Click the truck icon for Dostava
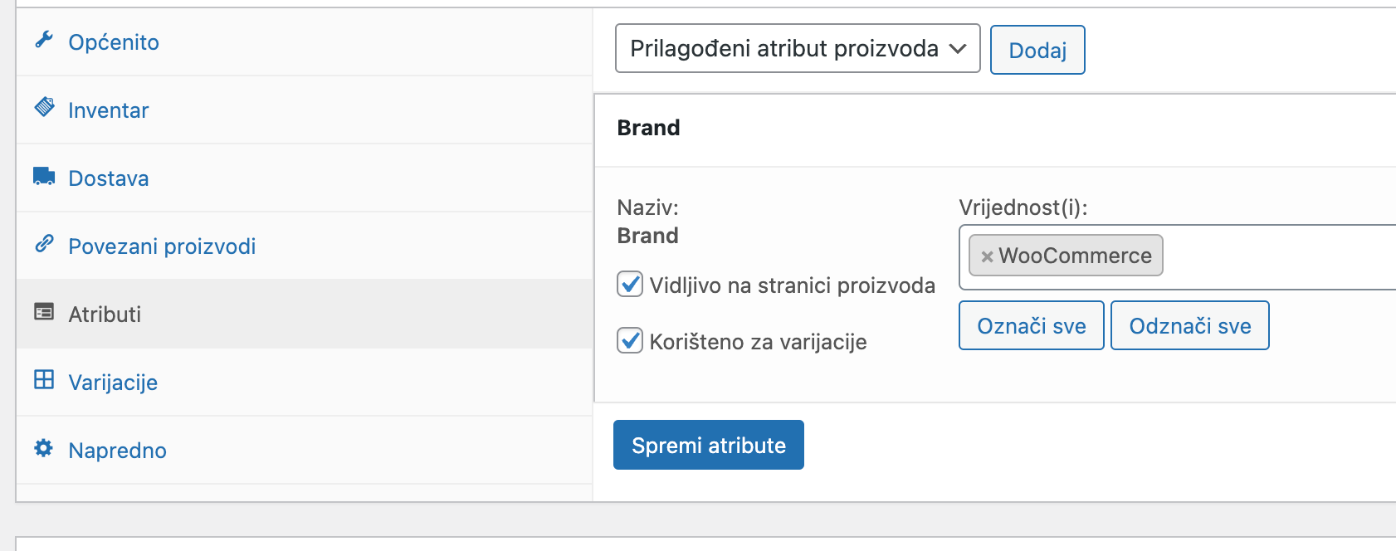This screenshot has height=551, width=1396. click(x=46, y=177)
